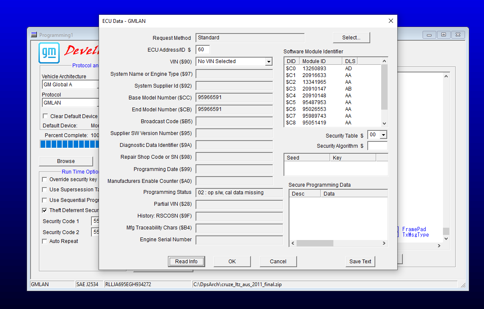Click the Engine Serial Number field
The height and width of the screenshot is (309, 484).
tap(239, 240)
